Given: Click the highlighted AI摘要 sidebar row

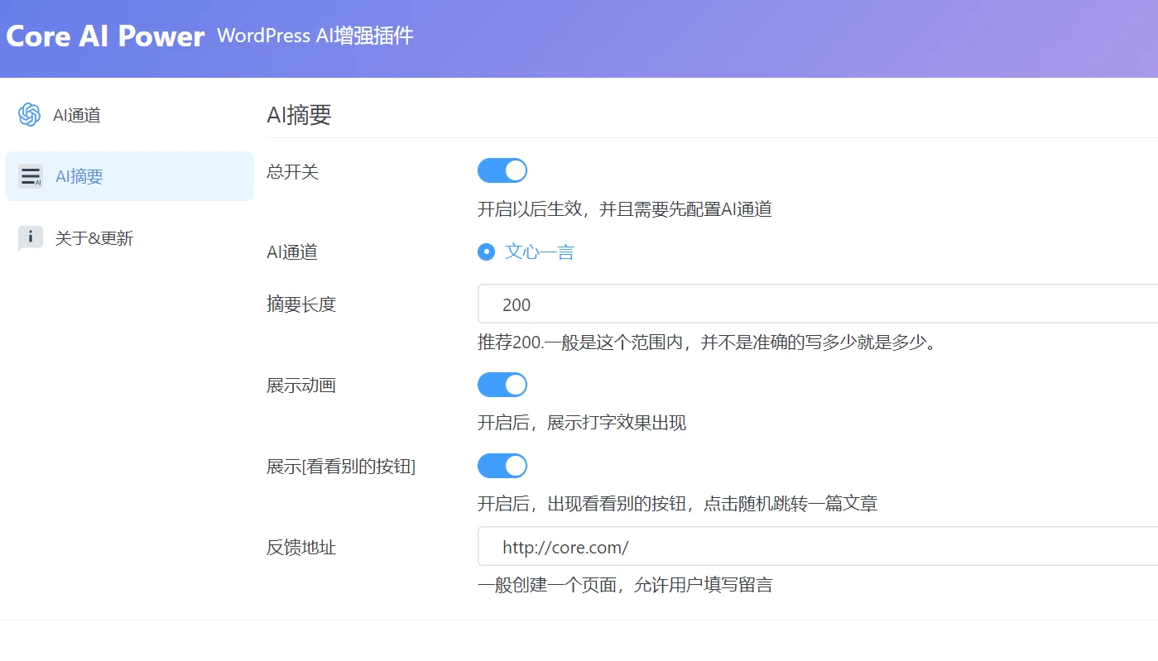Looking at the screenshot, I should 130,175.
